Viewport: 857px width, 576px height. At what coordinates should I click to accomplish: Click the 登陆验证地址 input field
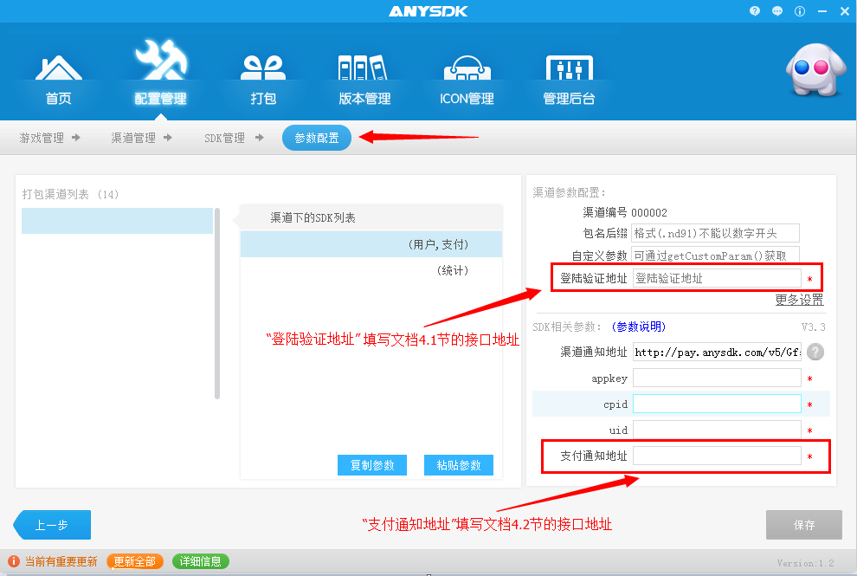point(717,278)
